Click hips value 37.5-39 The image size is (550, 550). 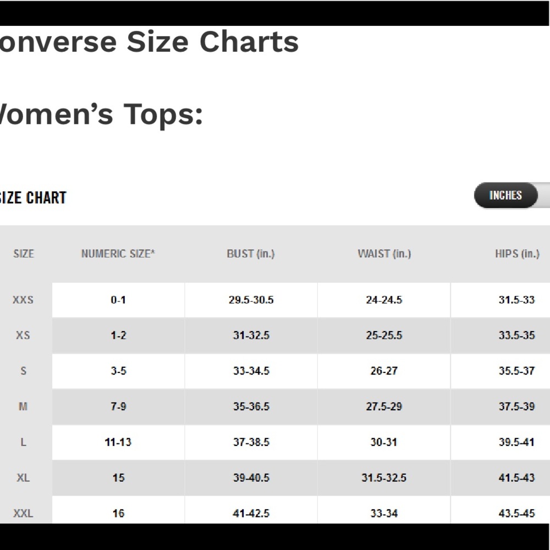pyautogui.click(x=516, y=406)
